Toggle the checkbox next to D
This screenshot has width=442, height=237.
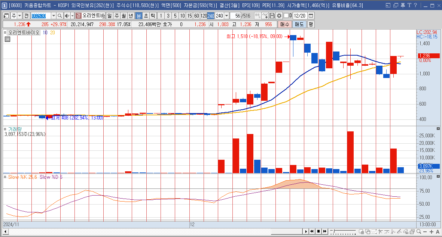[x=286, y=16]
